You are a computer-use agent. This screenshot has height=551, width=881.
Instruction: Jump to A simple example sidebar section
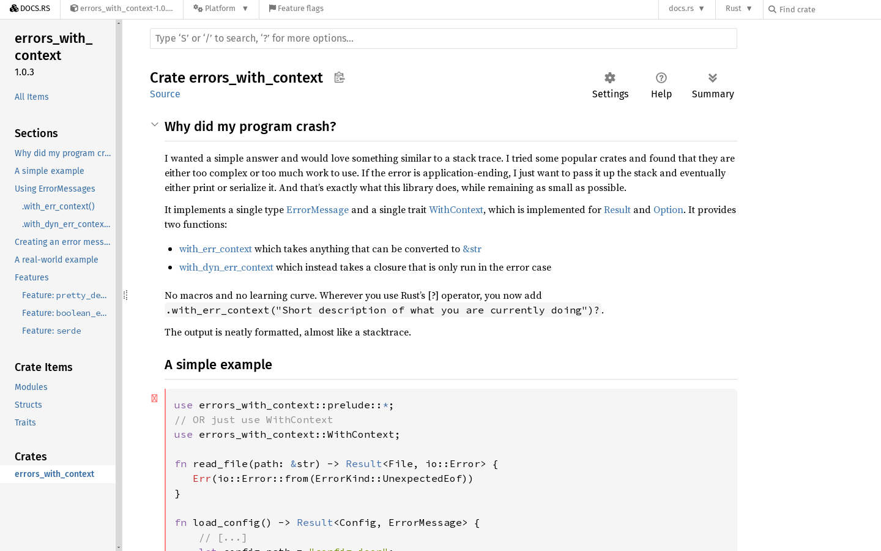click(x=49, y=171)
